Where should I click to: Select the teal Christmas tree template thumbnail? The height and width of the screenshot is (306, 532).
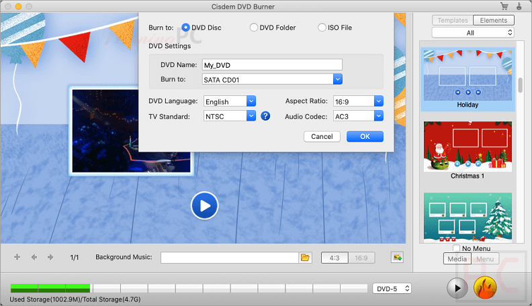click(468, 217)
